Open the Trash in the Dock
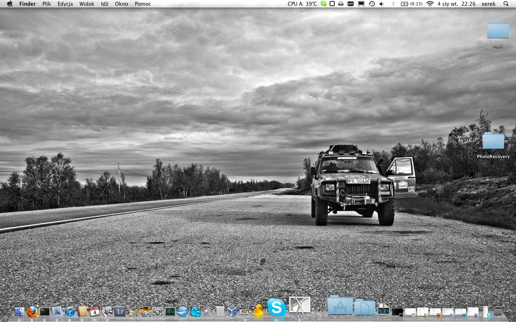The image size is (516, 322). (x=498, y=311)
